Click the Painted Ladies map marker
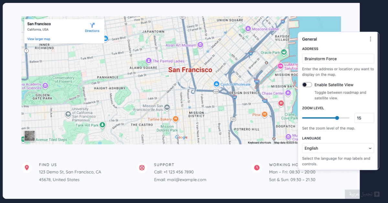 tap(149, 60)
